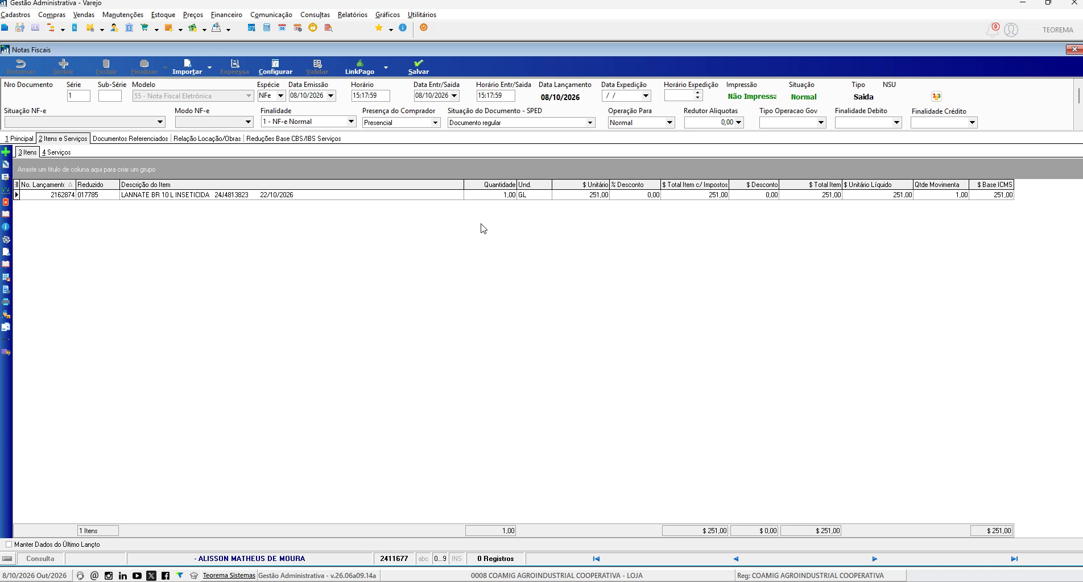Click the Série input field
Screen dimensions: 1083x582
point(78,96)
